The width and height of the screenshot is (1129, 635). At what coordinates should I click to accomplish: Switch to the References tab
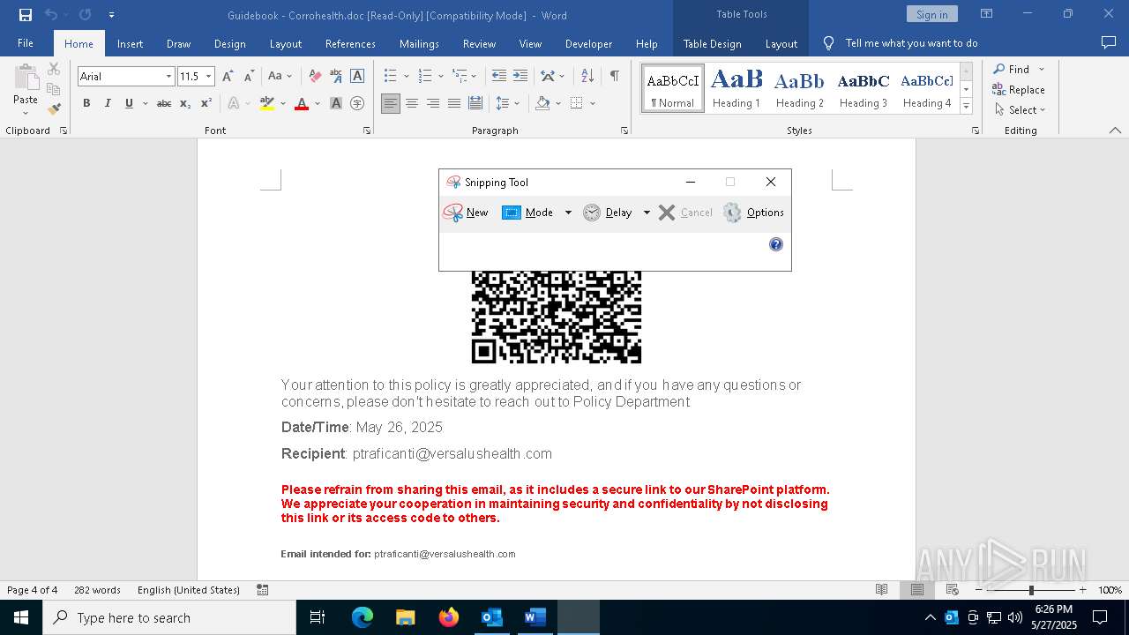[x=350, y=43]
